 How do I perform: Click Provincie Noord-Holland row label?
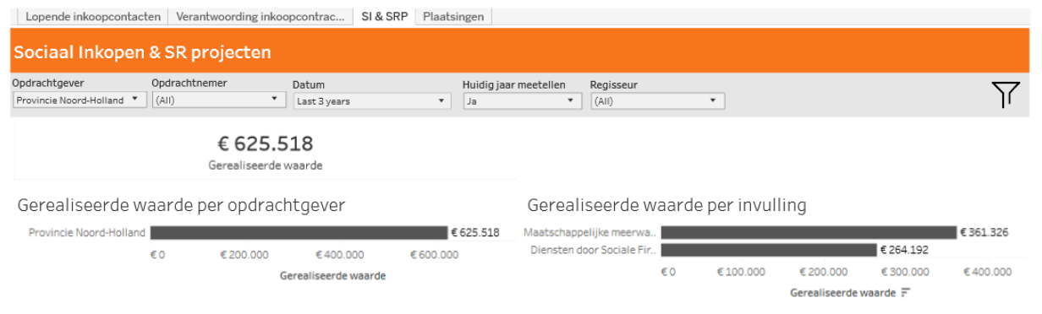click(x=86, y=233)
